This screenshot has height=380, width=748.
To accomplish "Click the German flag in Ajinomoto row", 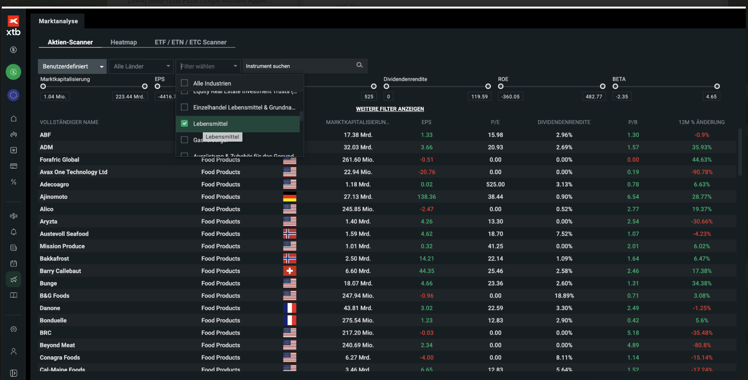I will click(x=290, y=197).
